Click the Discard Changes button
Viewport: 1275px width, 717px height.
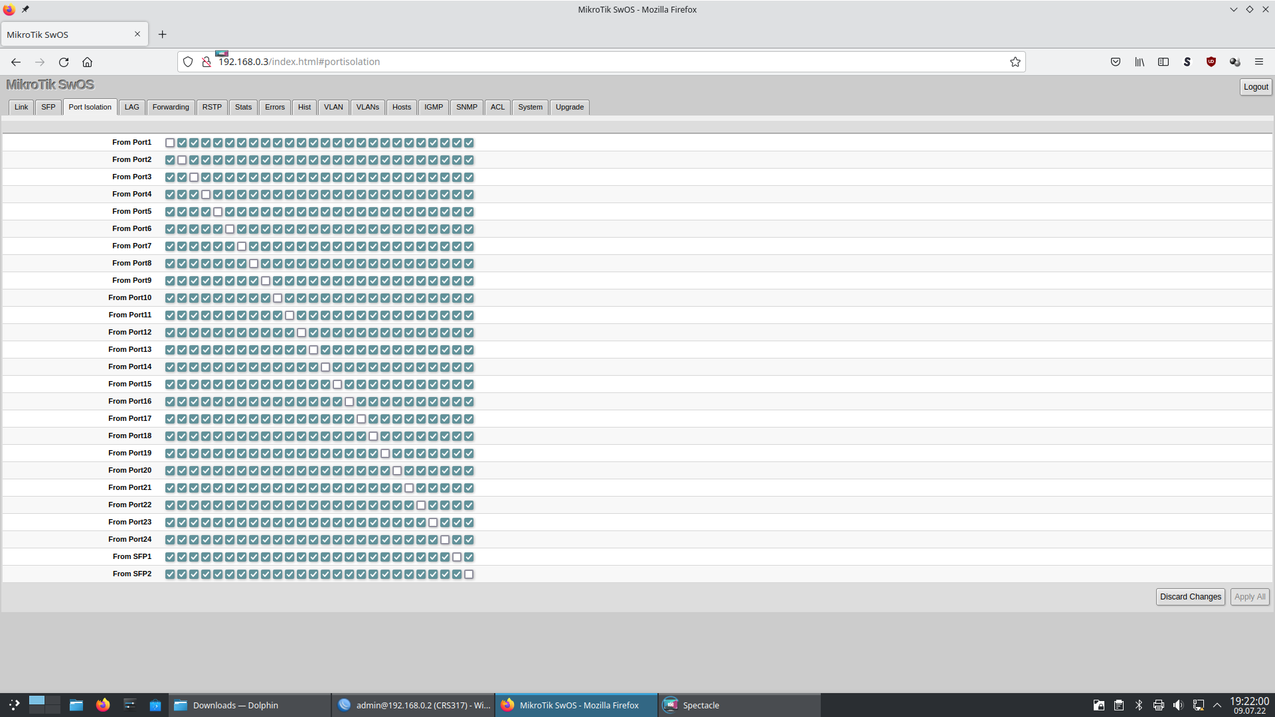pos(1190,597)
